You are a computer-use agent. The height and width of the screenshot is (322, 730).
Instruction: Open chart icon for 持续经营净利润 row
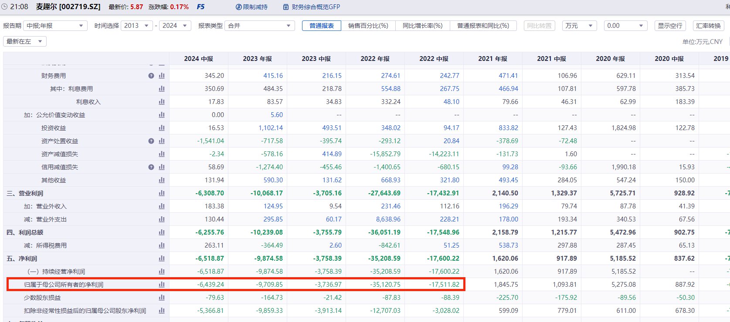click(x=162, y=272)
